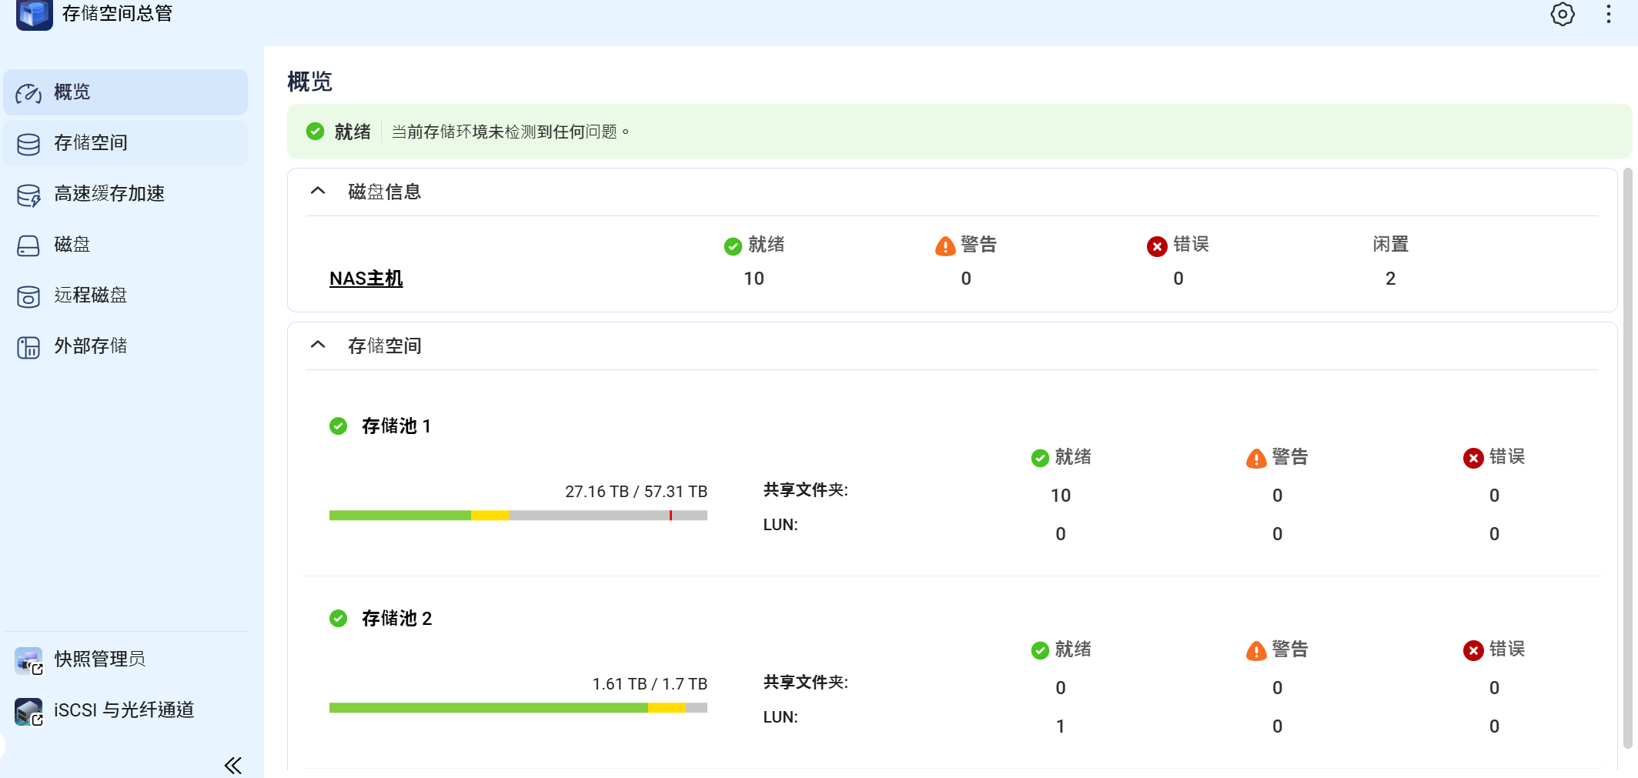This screenshot has height=778, width=1638.
Task: Click the vertical scrollbar on the right
Action: 1627,457
